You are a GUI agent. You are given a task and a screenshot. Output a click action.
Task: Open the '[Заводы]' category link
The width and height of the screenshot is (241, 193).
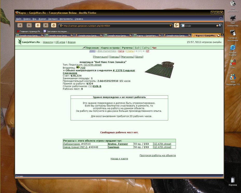115,57
